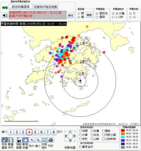Select zoom level 3

tap(23, 132)
